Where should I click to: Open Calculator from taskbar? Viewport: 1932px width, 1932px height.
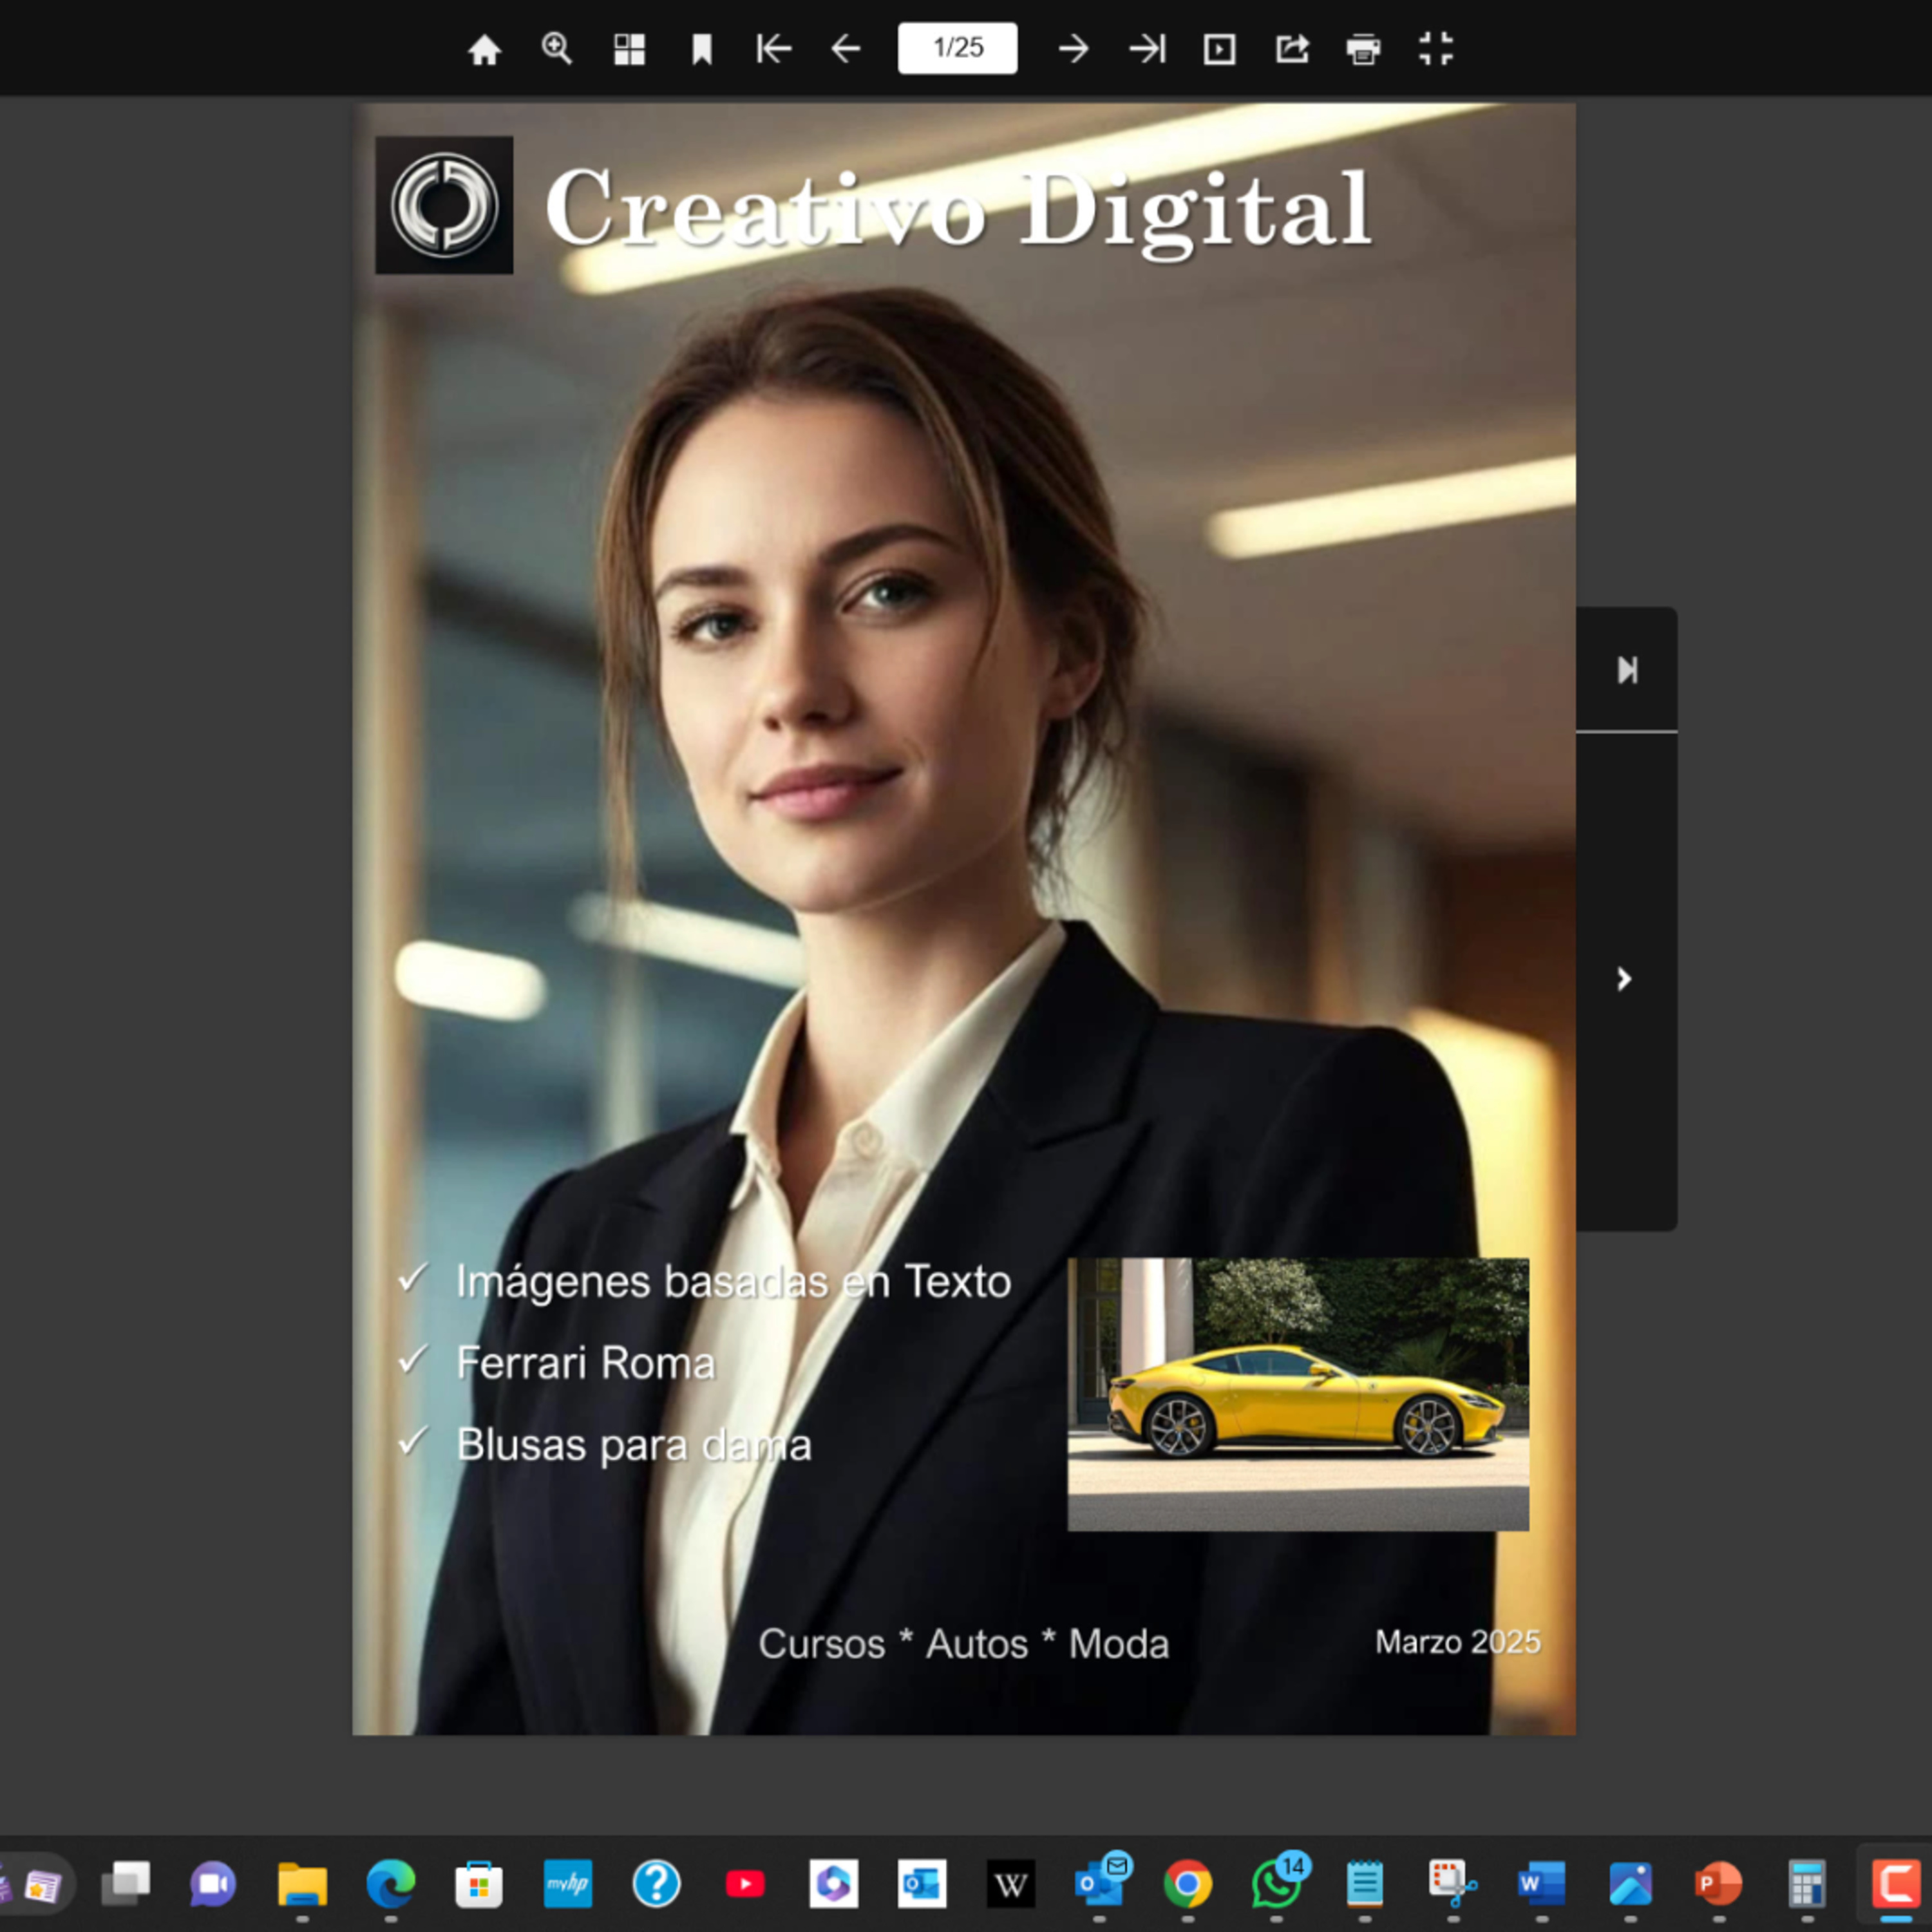[1806, 1884]
